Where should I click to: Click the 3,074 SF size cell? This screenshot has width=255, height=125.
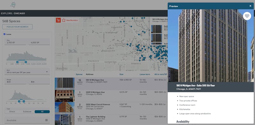(x=123, y=92)
